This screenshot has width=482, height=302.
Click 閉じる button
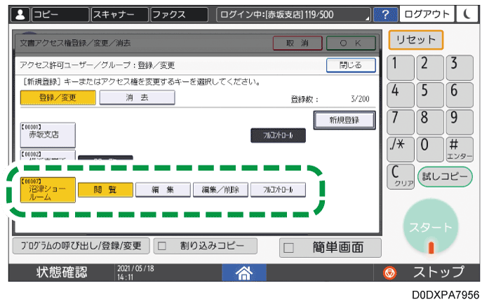(351, 65)
